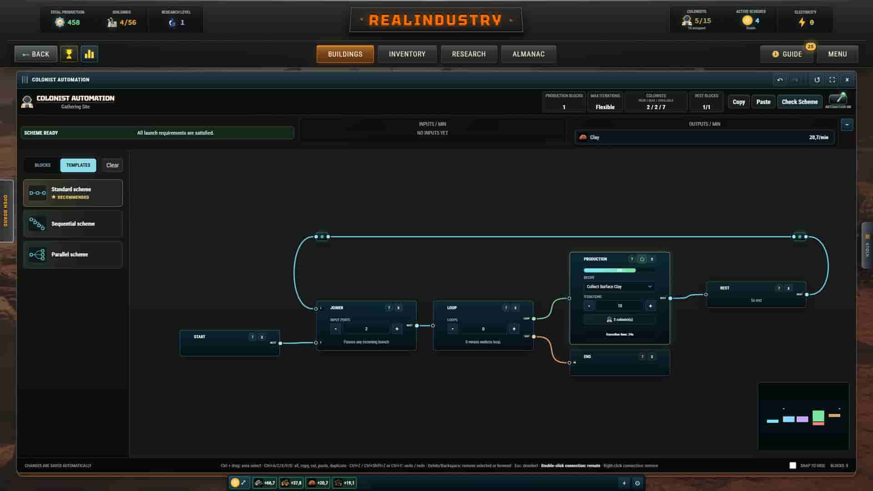Click the plus icon in bottom resource bar
This screenshot has width=873, height=491.
624,483
